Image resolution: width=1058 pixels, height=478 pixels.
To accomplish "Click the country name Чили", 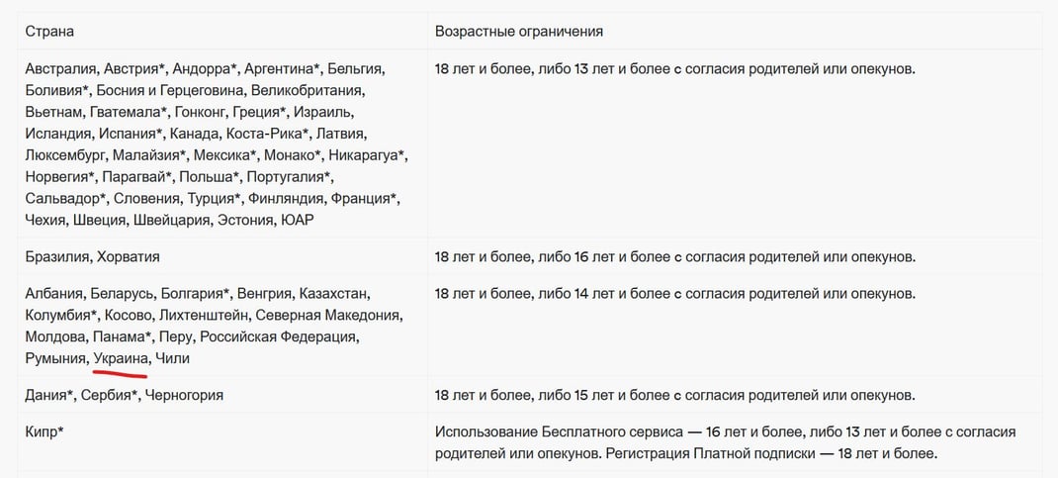I will coord(172,358).
